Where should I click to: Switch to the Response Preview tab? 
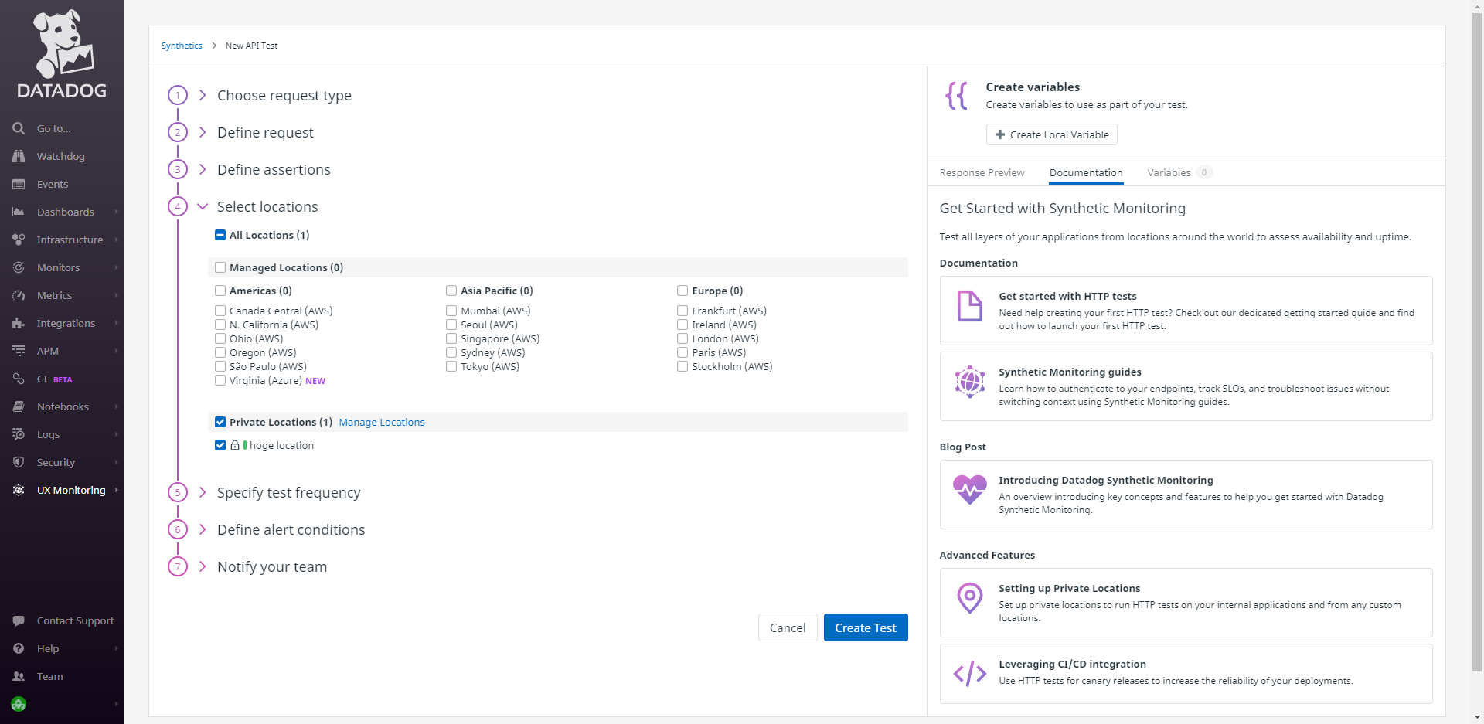click(982, 172)
